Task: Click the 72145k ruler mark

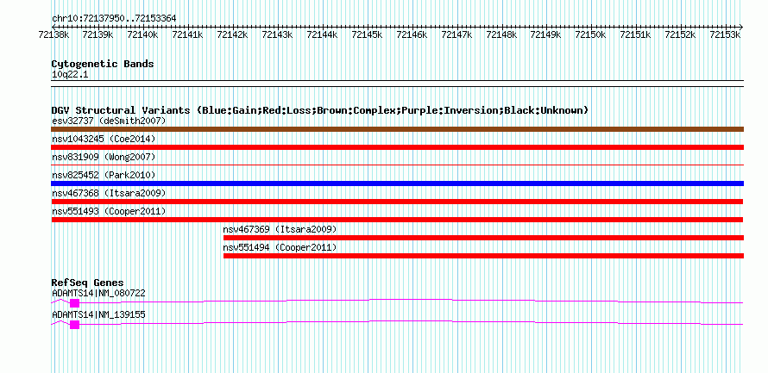Action: click(x=368, y=34)
